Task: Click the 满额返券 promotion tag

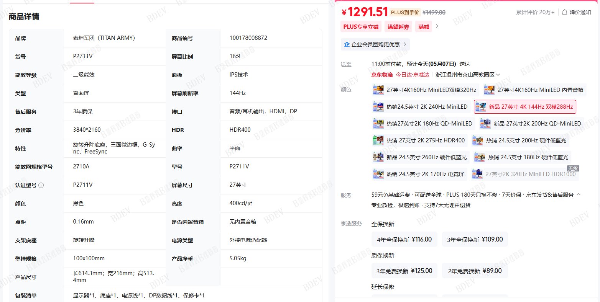Action: coord(398,27)
